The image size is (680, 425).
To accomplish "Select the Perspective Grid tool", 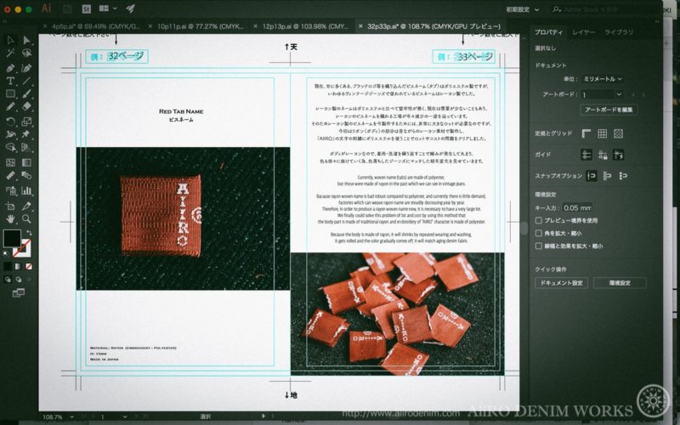I will 26,148.
